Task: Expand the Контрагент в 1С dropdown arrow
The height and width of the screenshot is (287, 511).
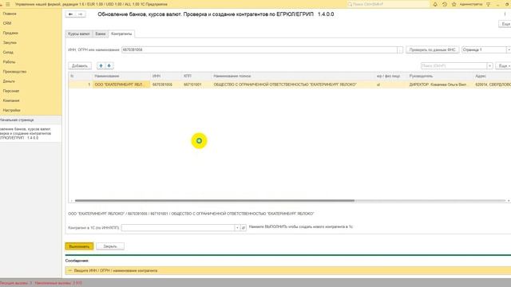Action: 237,228
